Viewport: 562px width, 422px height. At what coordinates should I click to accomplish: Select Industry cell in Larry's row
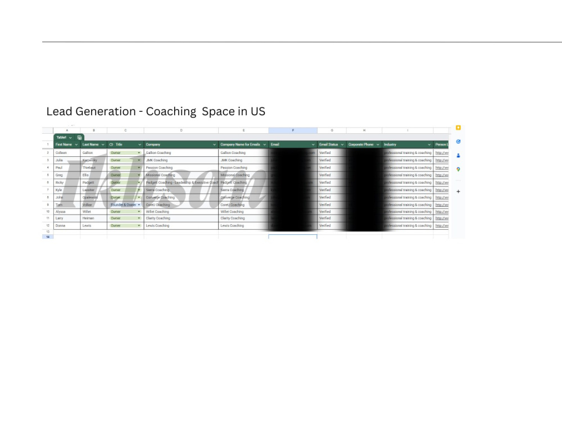tap(407, 218)
